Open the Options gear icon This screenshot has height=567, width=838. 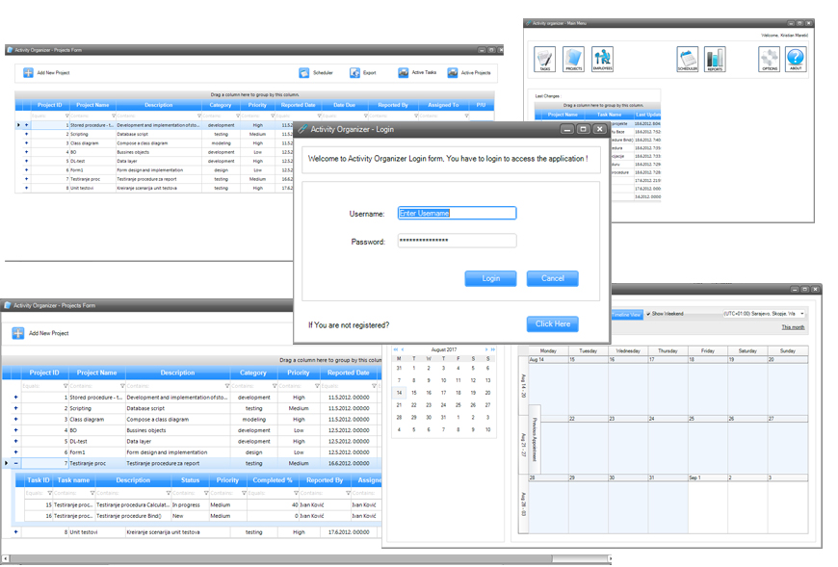click(x=769, y=60)
